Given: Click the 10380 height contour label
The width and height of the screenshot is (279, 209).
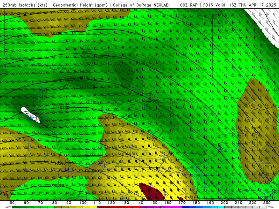Looking at the screenshot, I should [x=63, y=108].
